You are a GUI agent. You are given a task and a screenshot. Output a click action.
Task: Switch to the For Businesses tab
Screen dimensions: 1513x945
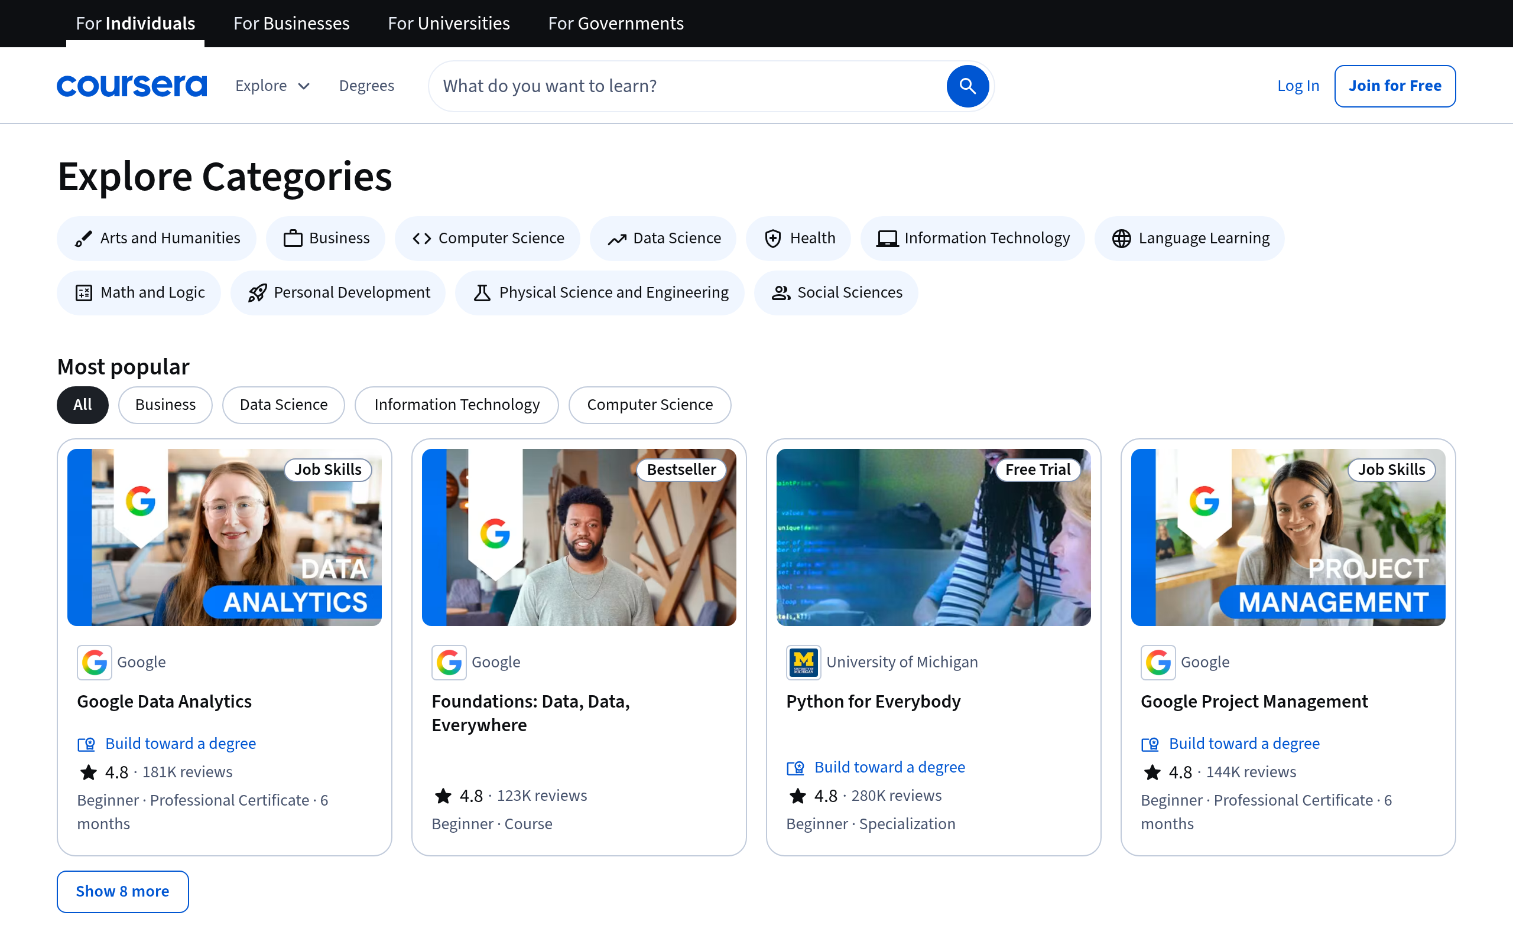(291, 24)
